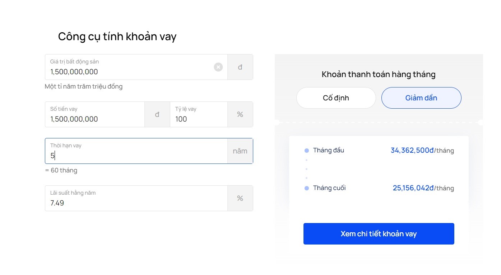Click the đ unit next to loan amount
Screen dimensions: 501x275
(157, 114)
